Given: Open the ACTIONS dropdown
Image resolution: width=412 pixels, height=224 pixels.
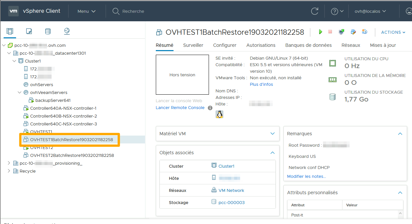Looking at the screenshot, I should coord(393,32).
